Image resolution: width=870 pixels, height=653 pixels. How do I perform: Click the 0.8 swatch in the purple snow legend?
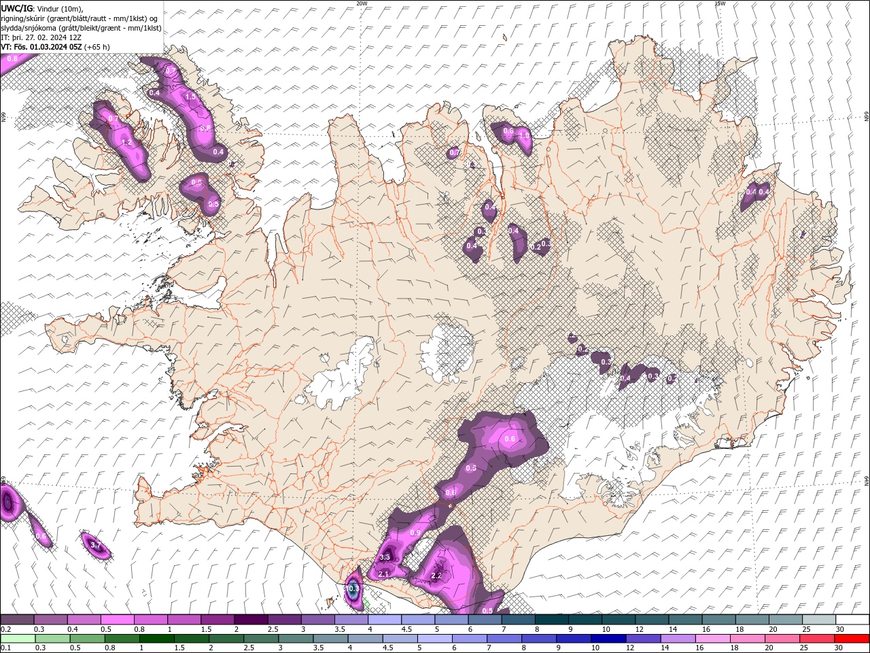coord(150,620)
